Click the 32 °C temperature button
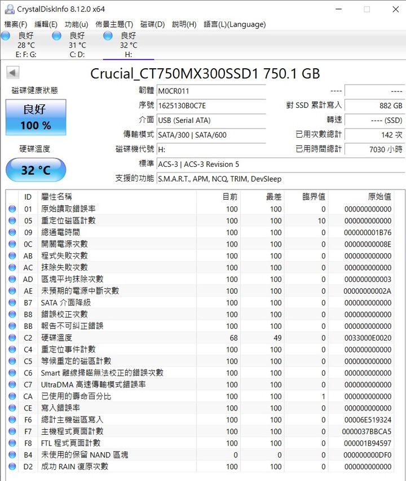Viewport: 406px width, 481px height. pos(36,170)
